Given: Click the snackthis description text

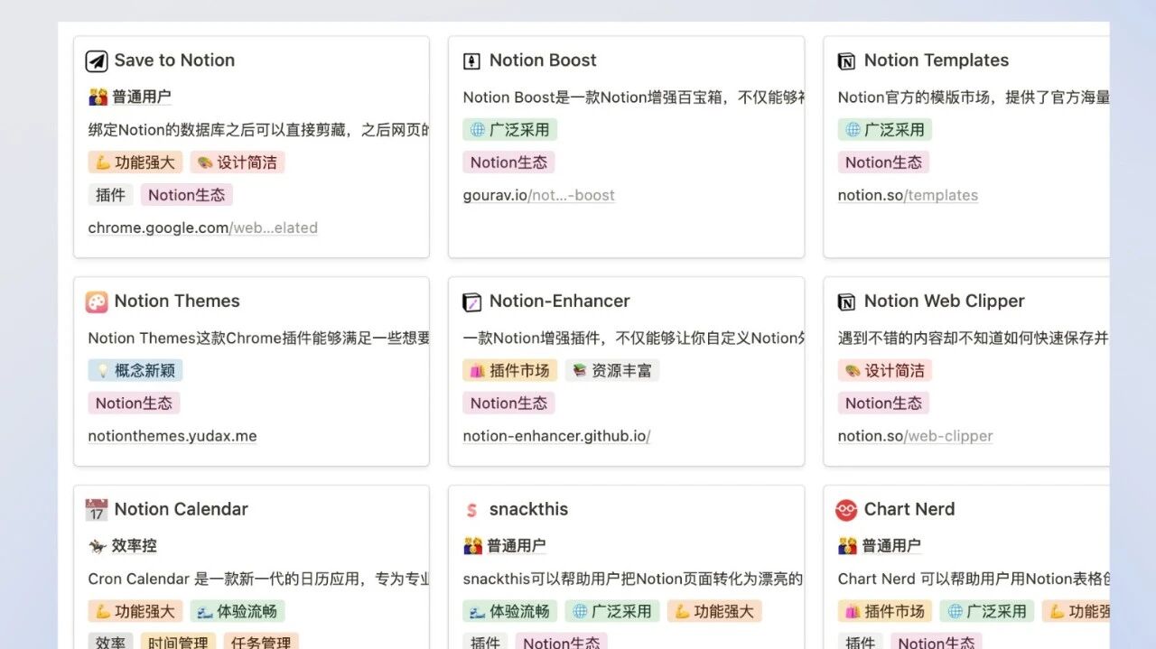Looking at the screenshot, I should click(x=634, y=579).
